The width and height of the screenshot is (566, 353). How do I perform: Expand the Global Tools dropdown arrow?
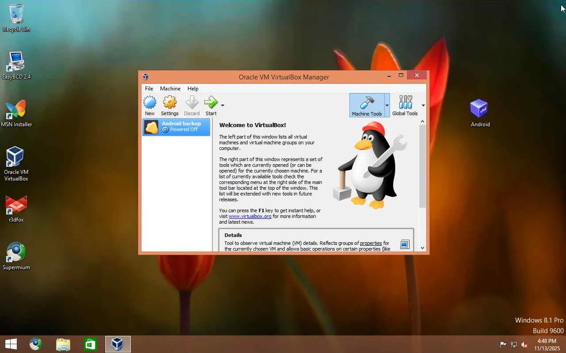coord(423,105)
